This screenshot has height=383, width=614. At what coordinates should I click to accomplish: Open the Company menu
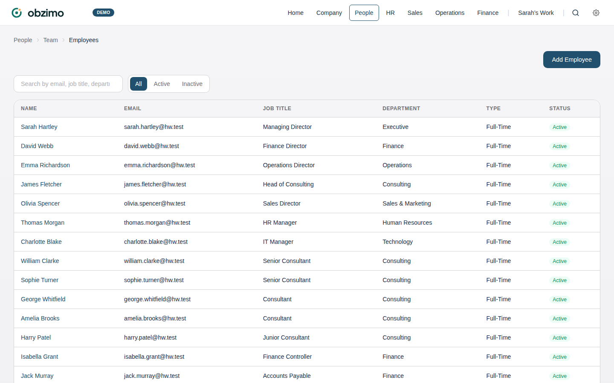click(329, 13)
